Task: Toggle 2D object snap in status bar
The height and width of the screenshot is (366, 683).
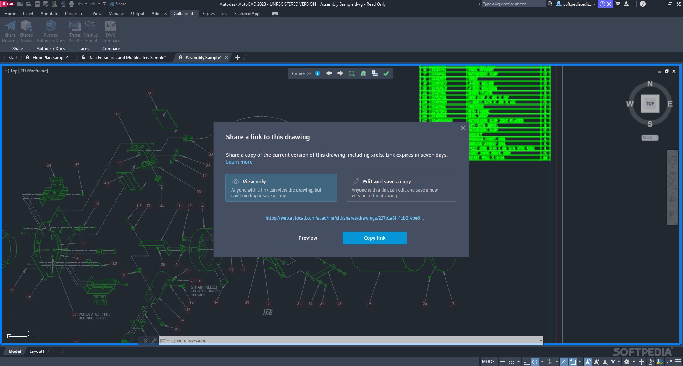Action: point(573,362)
